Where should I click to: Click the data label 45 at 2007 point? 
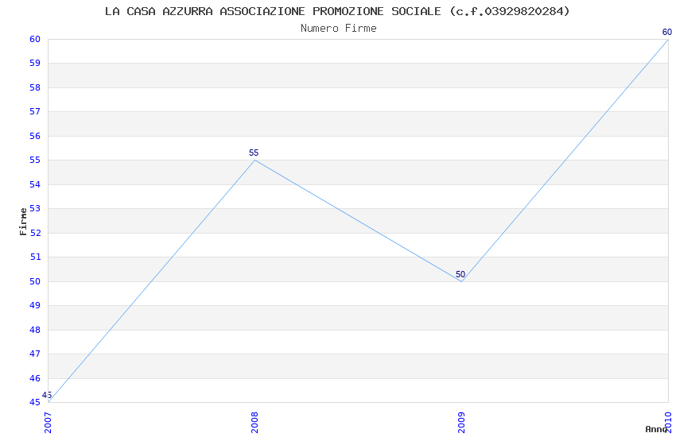coord(47,395)
